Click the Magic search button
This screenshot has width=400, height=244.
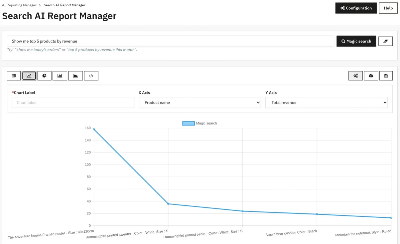356,41
